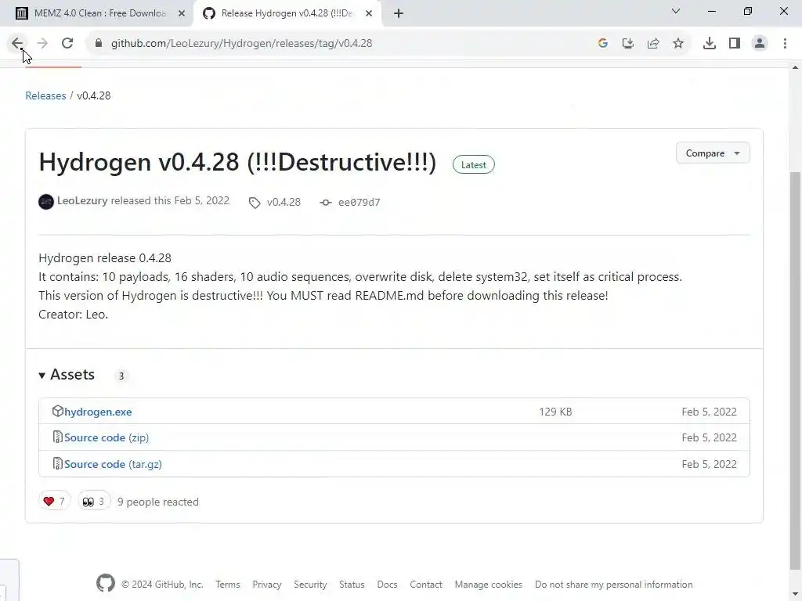Toggle the browser side panel icon
The image size is (802, 601).
(x=735, y=44)
